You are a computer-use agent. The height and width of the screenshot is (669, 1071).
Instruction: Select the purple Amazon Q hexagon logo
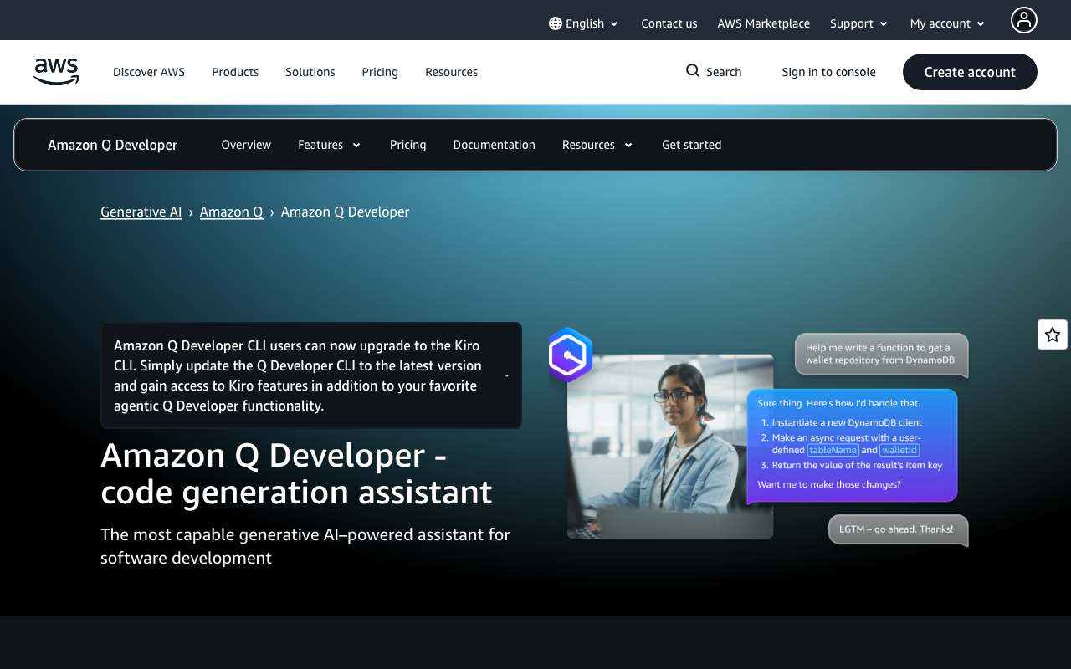570,355
